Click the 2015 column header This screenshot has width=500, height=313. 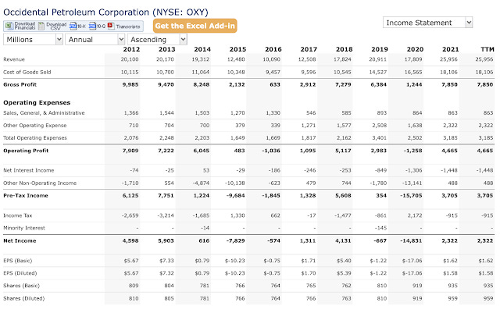(x=237, y=49)
